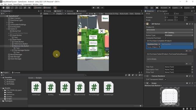This screenshot has height=110, width=196.
Task: Toggle Center pivot mode button
Action: tap(38, 8)
